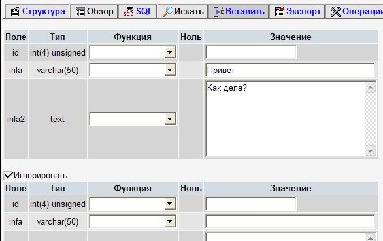Viewport: 383px width, 241px height.
Task: Open the Структура tab
Action: click(x=38, y=12)
